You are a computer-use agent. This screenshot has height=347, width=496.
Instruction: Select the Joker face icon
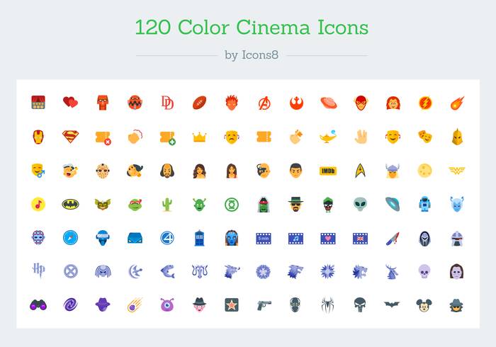[328, 205]
